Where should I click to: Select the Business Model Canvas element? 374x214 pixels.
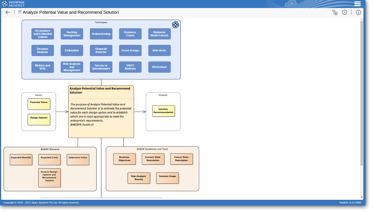159,34
